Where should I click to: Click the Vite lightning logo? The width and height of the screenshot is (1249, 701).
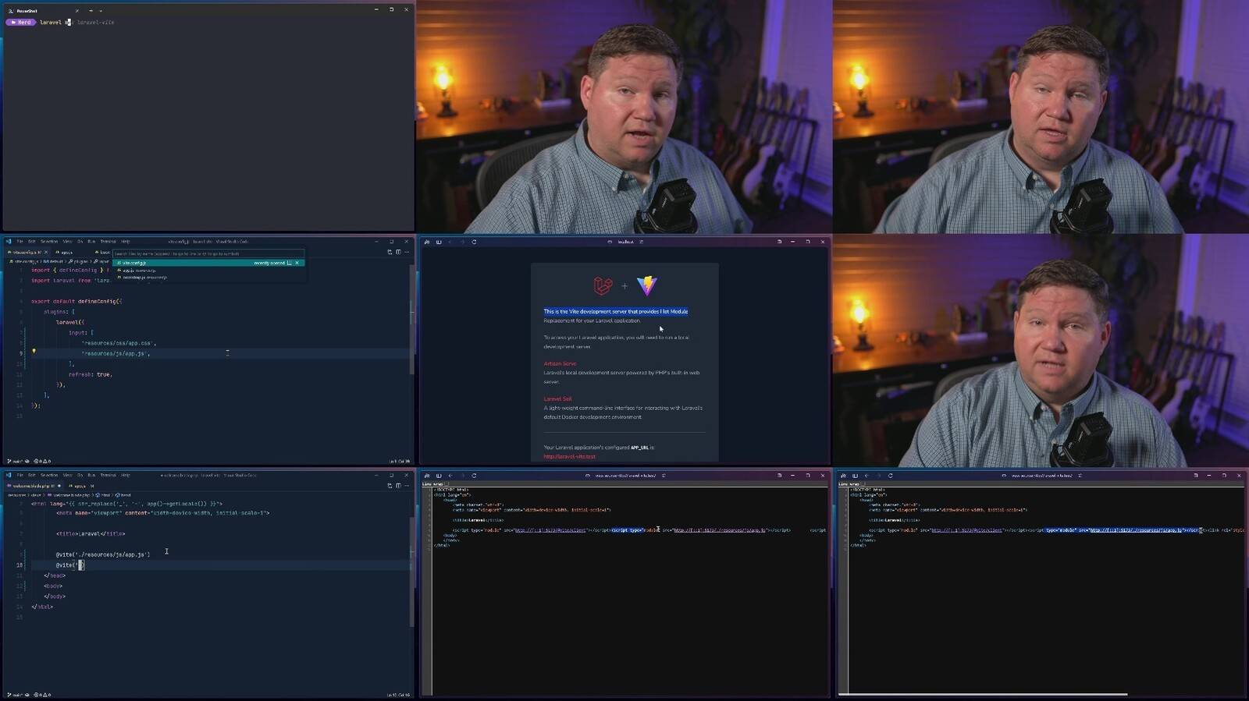point(647,285)
